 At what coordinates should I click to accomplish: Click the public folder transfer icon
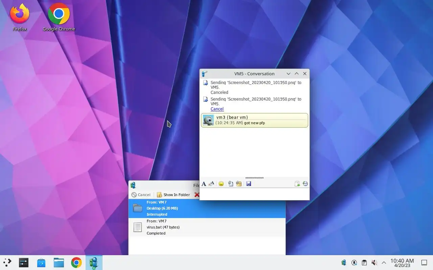(x=297, y=184)
